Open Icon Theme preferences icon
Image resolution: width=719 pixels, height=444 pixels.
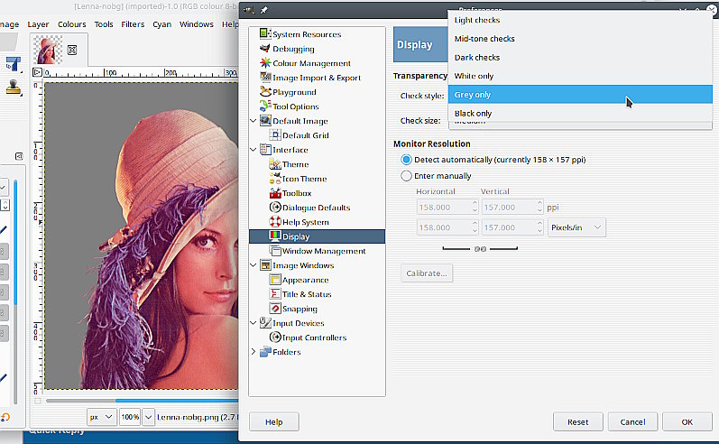point(274,179)
